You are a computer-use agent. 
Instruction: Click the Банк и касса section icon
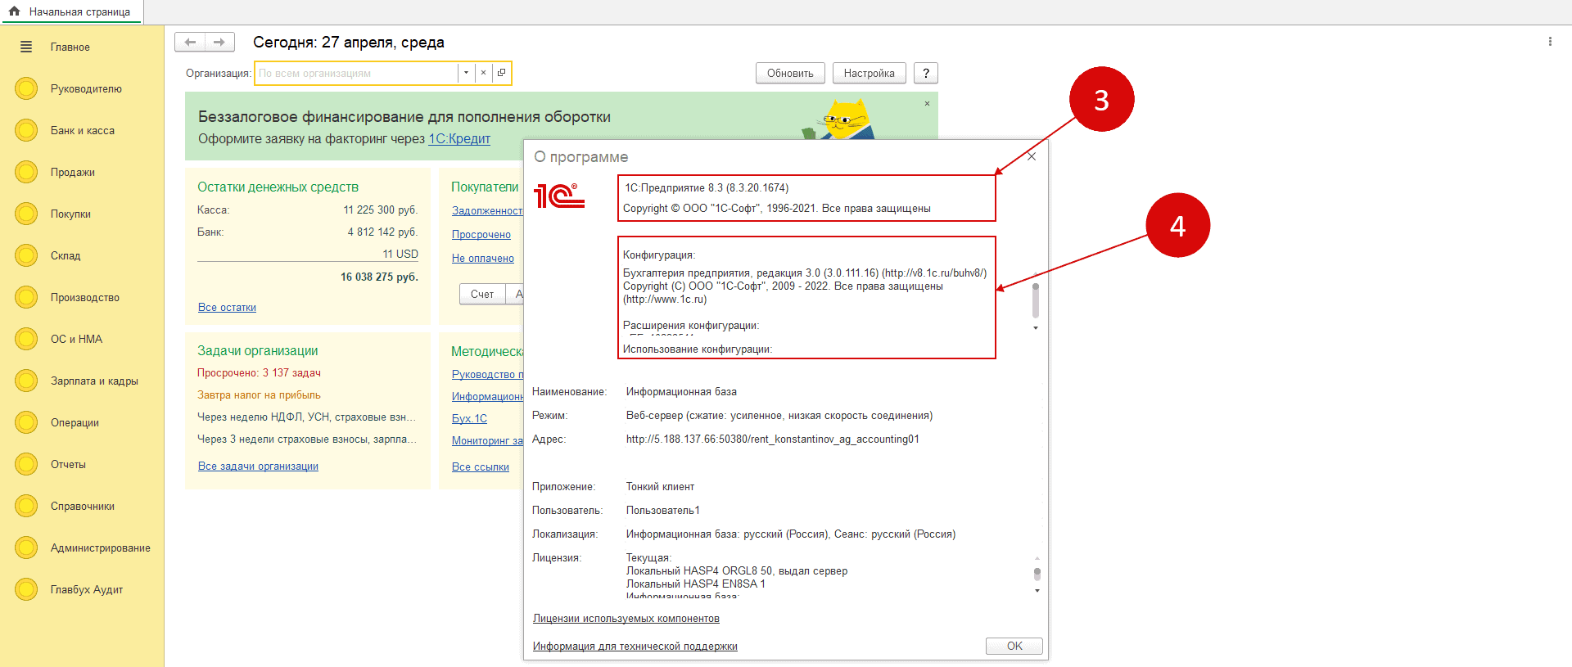(26, 130)
